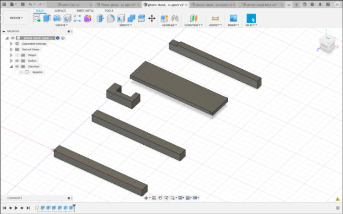
Task: Click the timeline end marker
Action: pyautogui.click(x=74, y=208)
